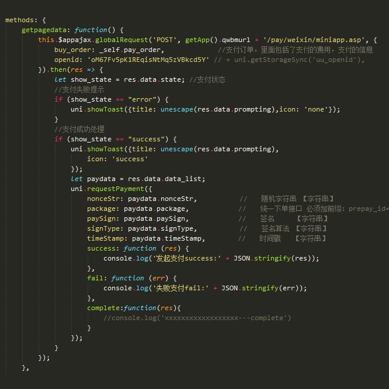Click the uni.getStorageSync comment after openid
Image resolution: width=389 pixels, height=389 pixels.
coord(289,60)
